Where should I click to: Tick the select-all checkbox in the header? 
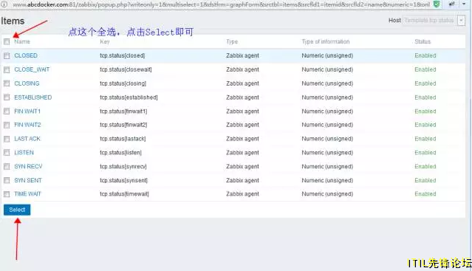[7, 42]
